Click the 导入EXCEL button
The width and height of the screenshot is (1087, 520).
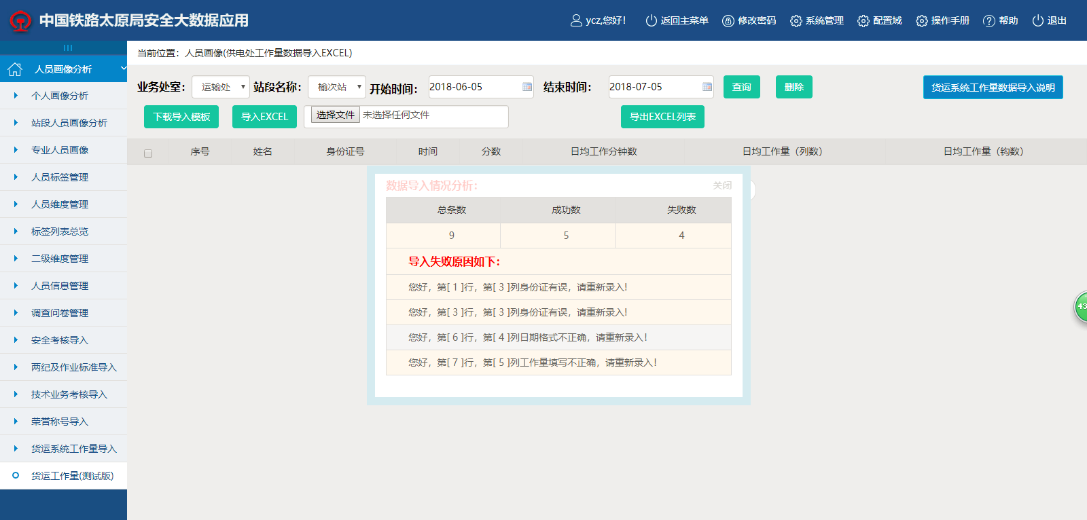(x=265, y=117)
